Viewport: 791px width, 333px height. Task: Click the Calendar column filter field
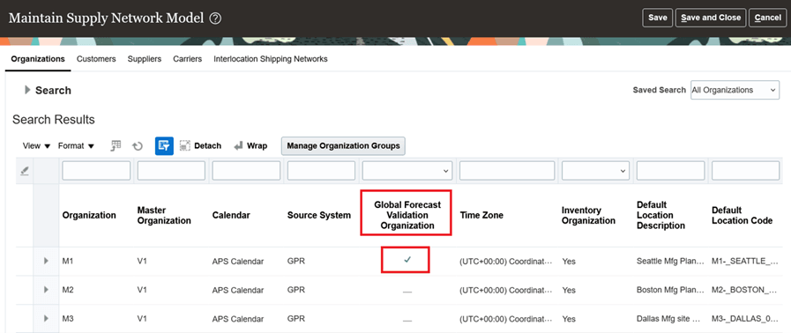tap(246, 171)
